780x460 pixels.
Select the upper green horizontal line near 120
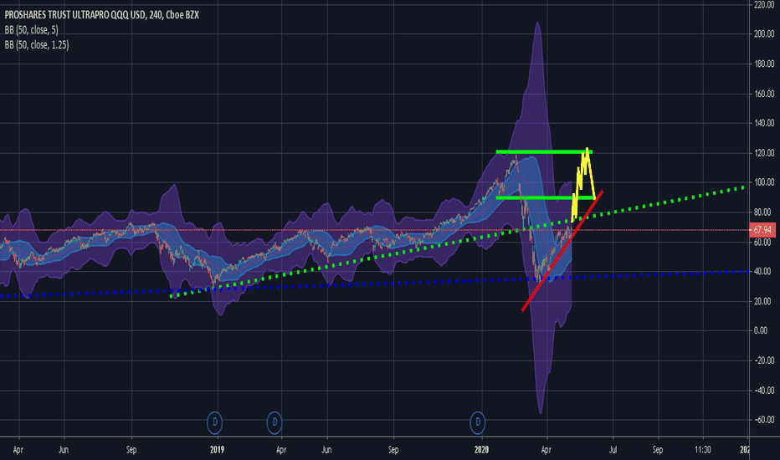point(544,151)
